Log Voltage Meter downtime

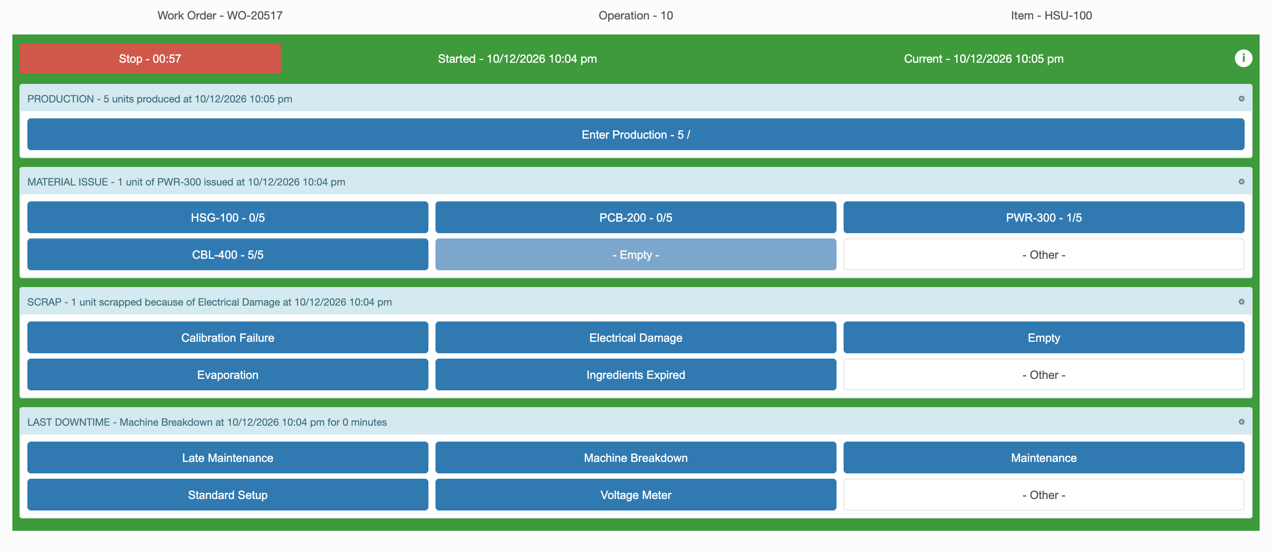pos(636,494)
